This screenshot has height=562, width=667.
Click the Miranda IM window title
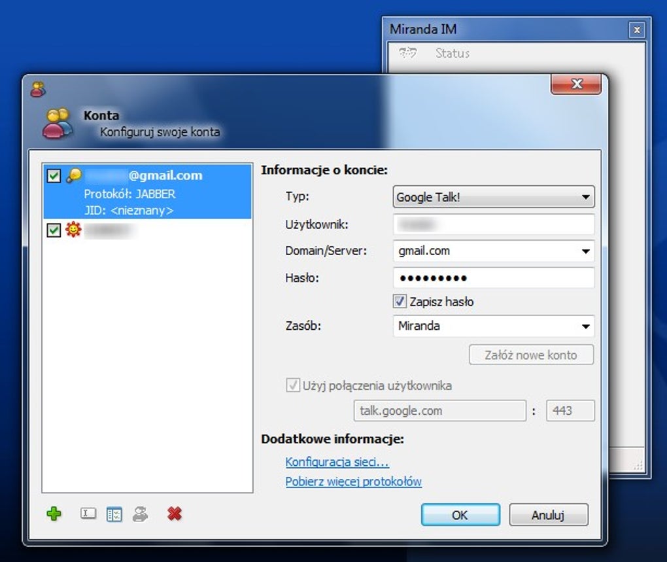point(423,29)
